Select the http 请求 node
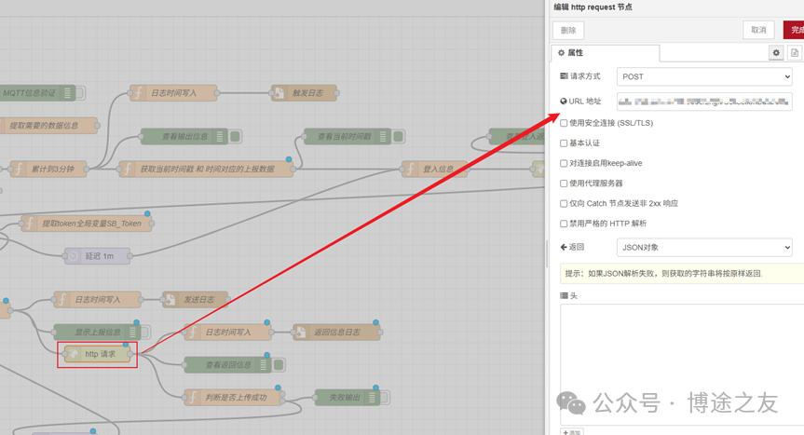Image resolution: width=804 pixels, height=435 pixels. pyautogui.click(x=98, y=354)
